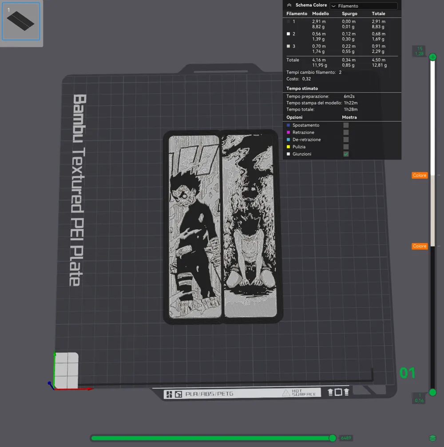Click filament 3 color swatch
Screen dimensions: 444x447
(x=288, y=46)
